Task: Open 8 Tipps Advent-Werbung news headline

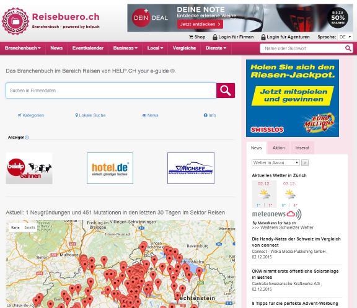Action: pyautogui.click(x=295, y=304)
